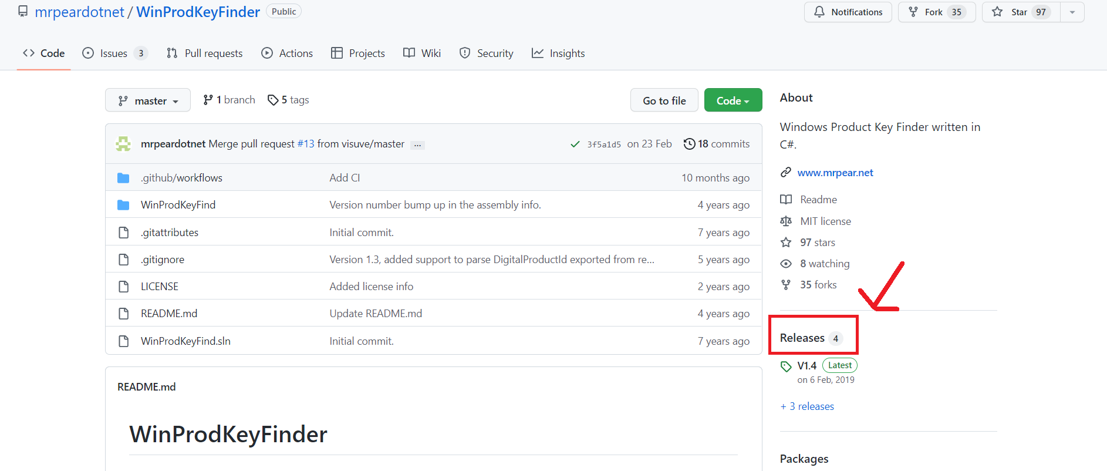Click the folder icon for WinProdKeyFind
The width and height of the screenshot is (1107, 471).
[x=123, y=205]
